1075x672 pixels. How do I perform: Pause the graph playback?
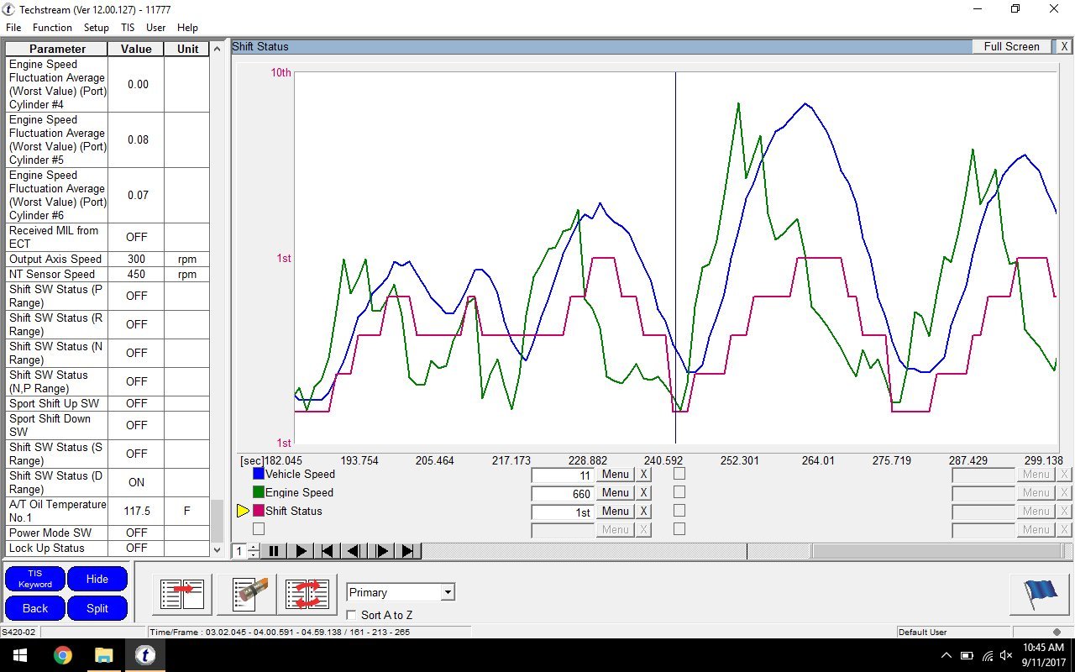click(x=273, y=551)
